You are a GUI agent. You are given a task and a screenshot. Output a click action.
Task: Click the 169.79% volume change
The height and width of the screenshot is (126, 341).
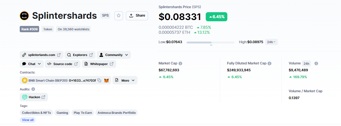[x=298, y=77]
